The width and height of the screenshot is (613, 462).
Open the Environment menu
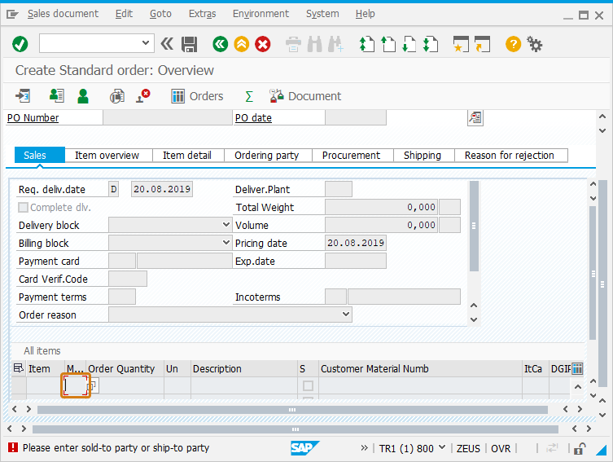(261, 14)
